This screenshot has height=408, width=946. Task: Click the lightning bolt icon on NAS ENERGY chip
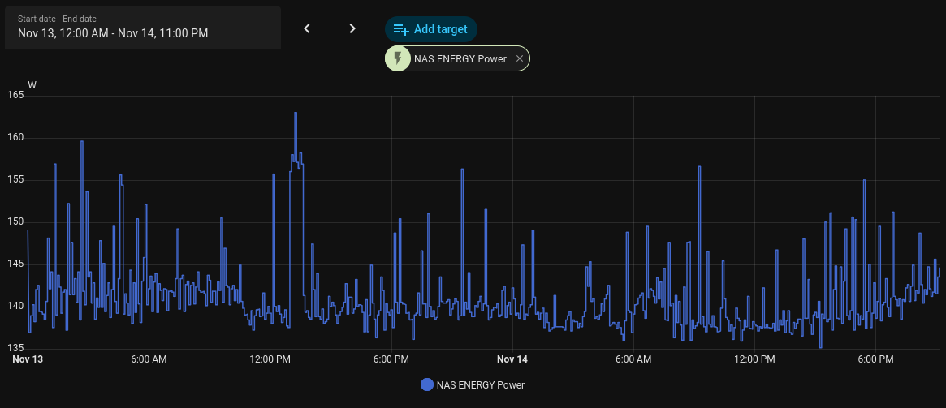[x=398, y=58]
